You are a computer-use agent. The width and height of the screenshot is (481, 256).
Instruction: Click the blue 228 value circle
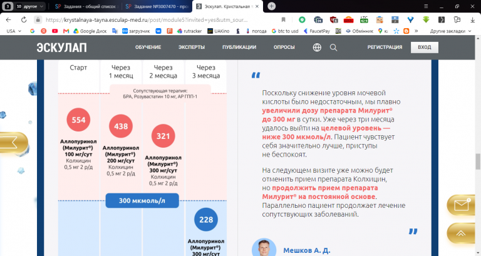pyautogui.click(x=206, y=220)
